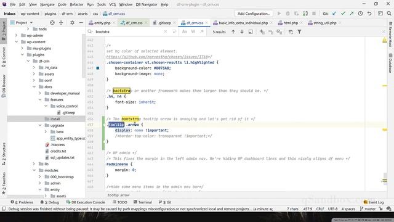Viewport: 394px width, 222px height.
Task: Click the Debug bug icon in toolbar
Action: 287,14
